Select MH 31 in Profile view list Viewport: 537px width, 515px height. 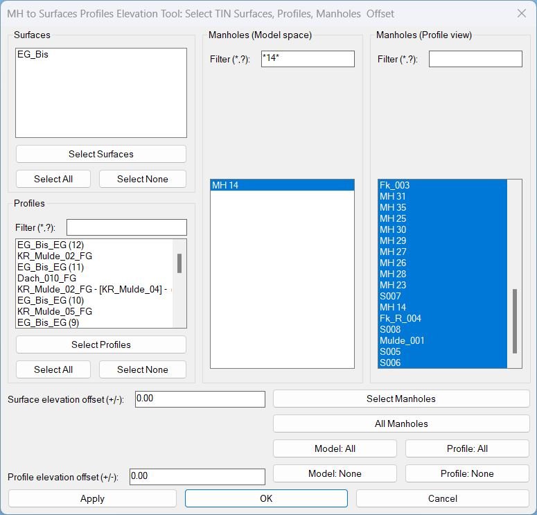coord(443,196)
